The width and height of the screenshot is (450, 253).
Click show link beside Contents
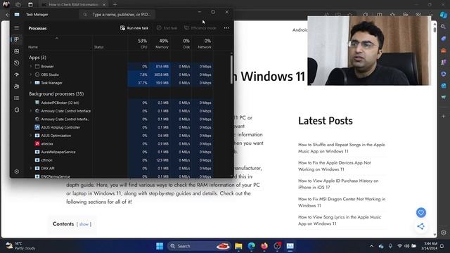point(84,224)
